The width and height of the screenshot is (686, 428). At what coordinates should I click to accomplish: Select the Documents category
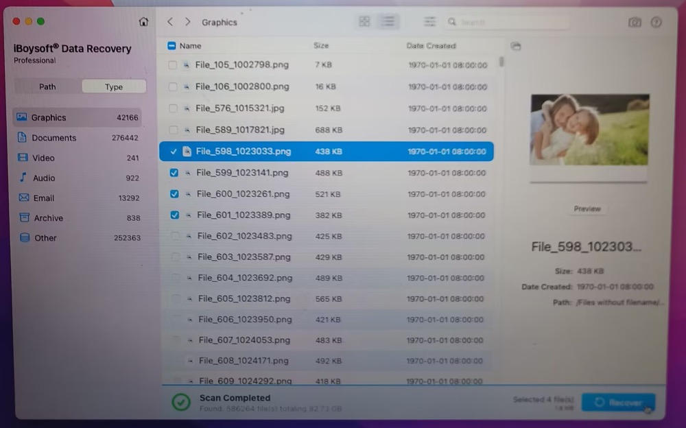click(78, 137)
